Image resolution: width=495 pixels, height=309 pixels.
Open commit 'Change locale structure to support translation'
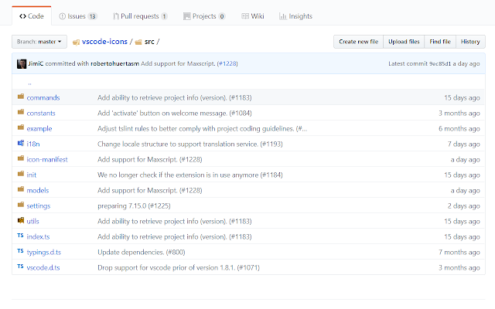pos(190,144)
